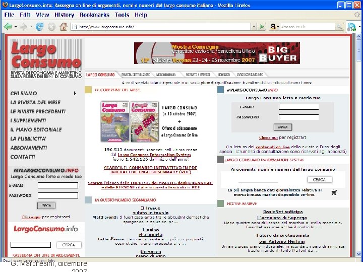This screenshot has width=363, height=272.
Task: Open the View menu
Action: click(42, 15)
